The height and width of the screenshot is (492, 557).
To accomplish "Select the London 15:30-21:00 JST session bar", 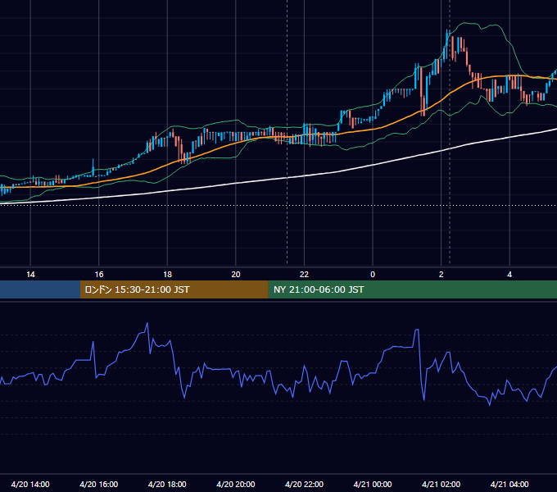I will click(x=174, y=289).
